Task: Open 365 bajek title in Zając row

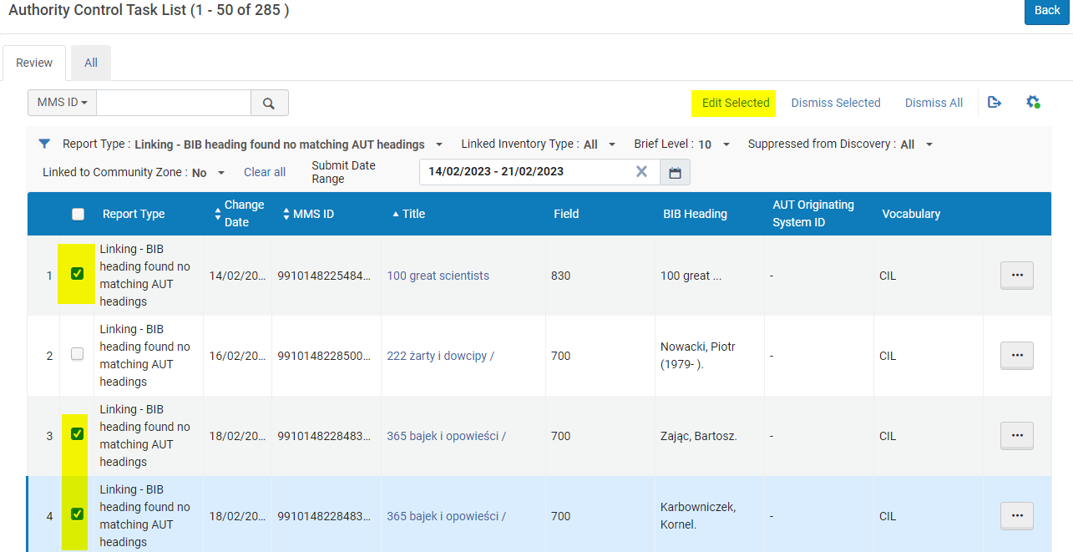Action: 447,436
